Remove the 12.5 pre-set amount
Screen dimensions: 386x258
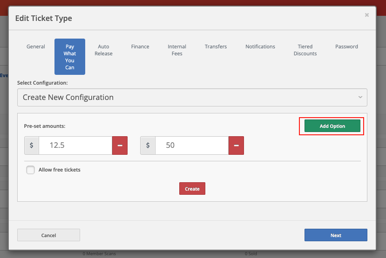(x=120, y=146)
